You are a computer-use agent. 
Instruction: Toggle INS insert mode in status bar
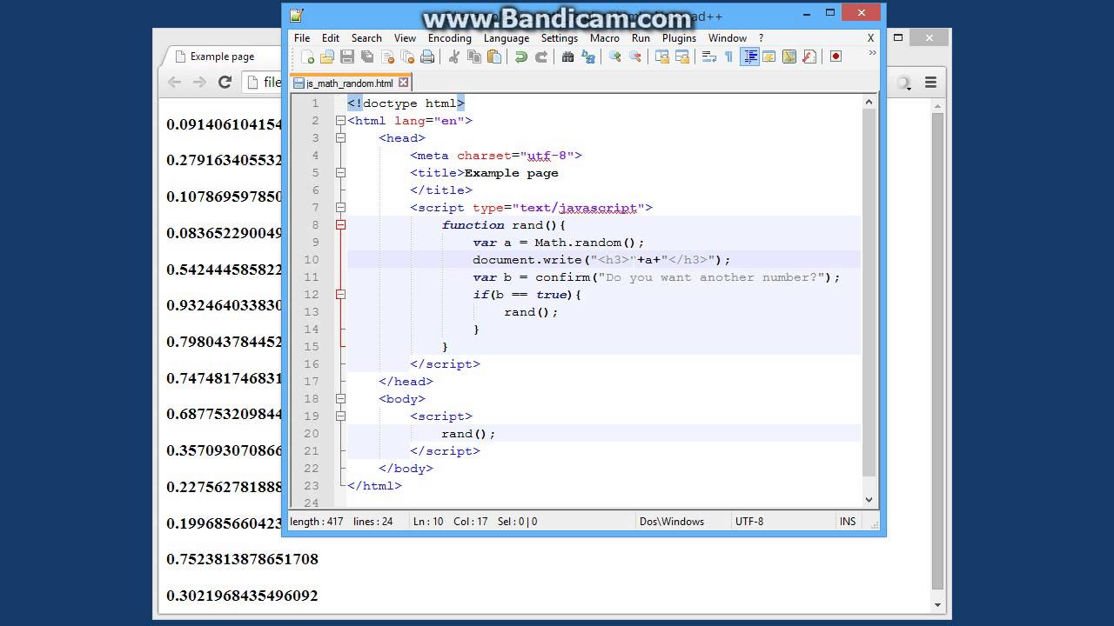tap(848, 522)
